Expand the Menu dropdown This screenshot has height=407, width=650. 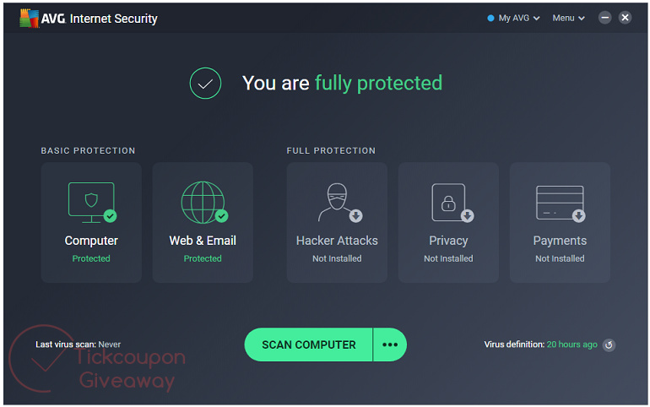pos(568,18)
